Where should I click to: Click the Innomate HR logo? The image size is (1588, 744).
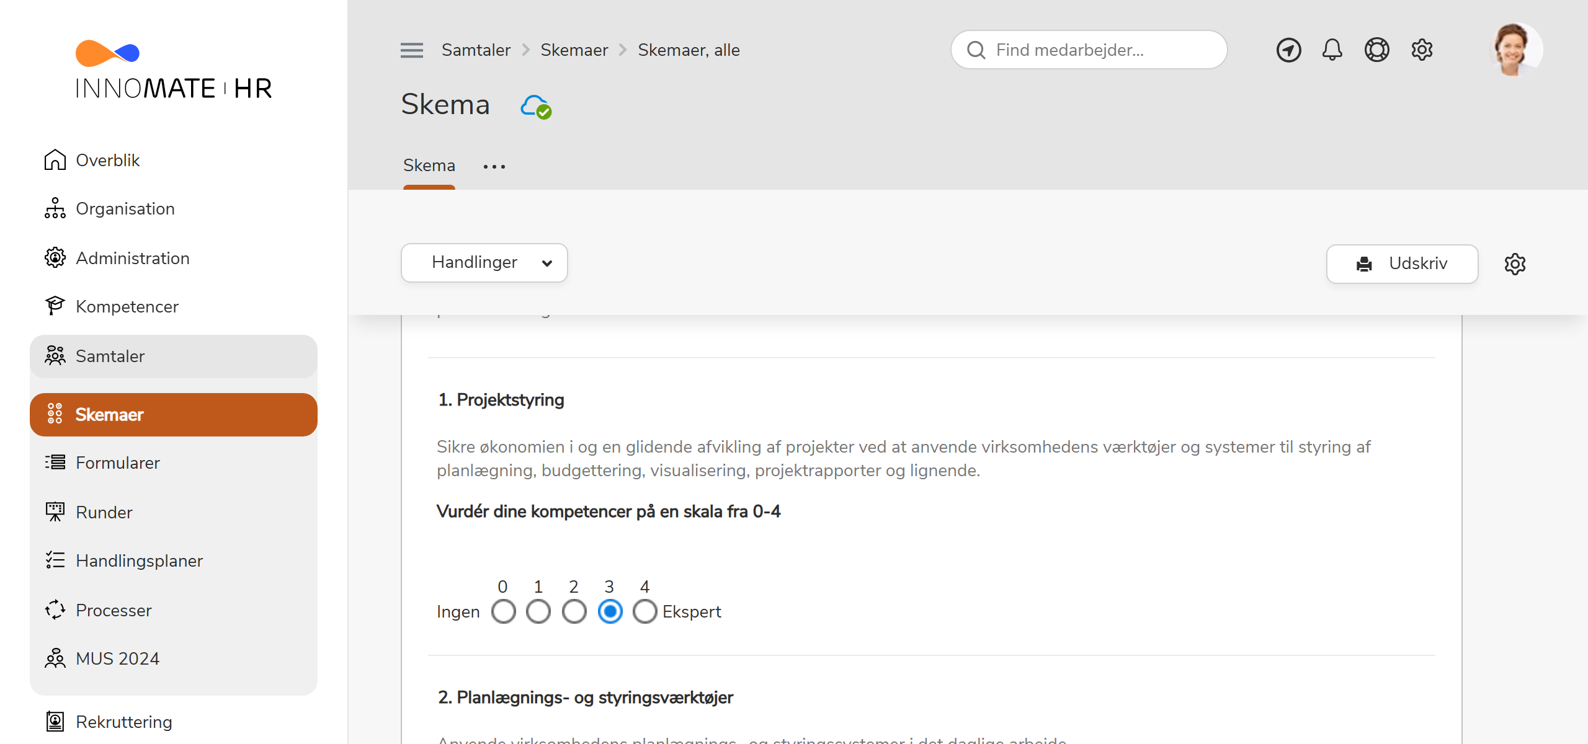pos(174,69)
